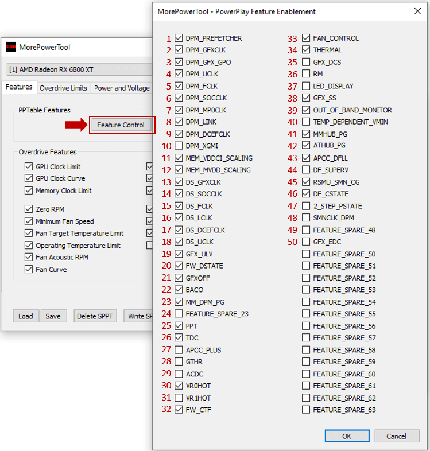This screenshot has width=430, height=451.
Task: Enable 2_STEP_PSTATE feature
Action: pyautogui.click(x=306, y=206)
